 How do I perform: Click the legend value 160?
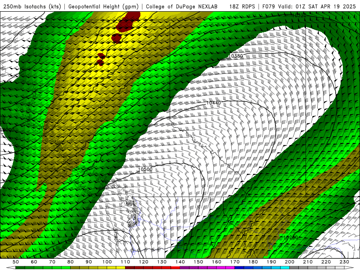pyautogui.click(x=216, y=262)
